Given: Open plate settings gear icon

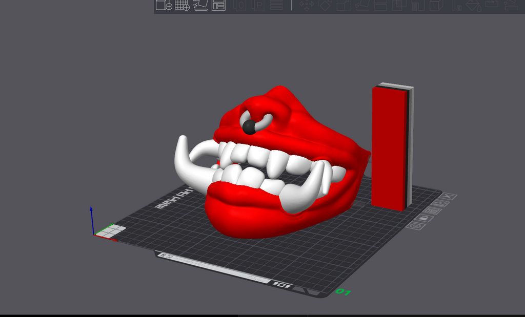Looking at the screenshot, I should 415,226.
